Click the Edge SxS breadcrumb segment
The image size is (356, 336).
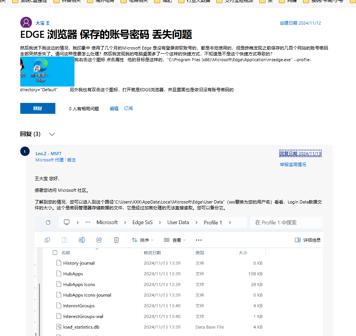tap(143, 223)
